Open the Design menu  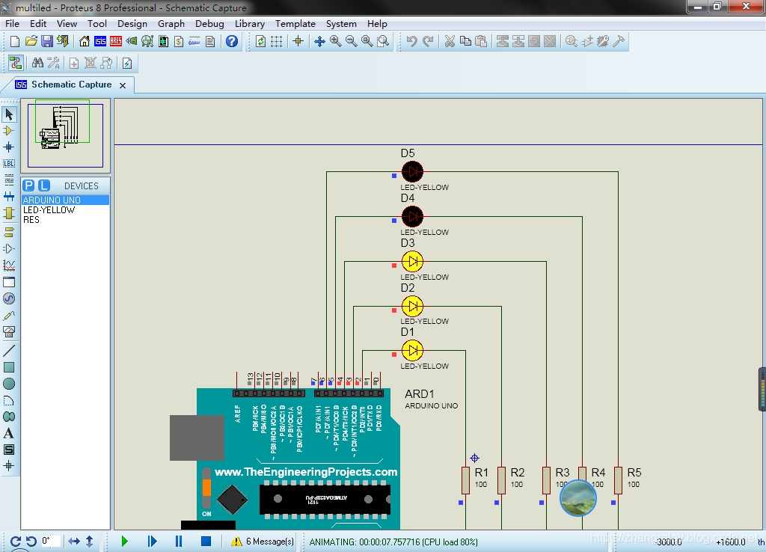coord(132,23)
